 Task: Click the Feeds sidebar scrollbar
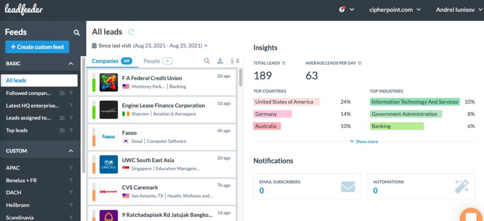point(83,116)
